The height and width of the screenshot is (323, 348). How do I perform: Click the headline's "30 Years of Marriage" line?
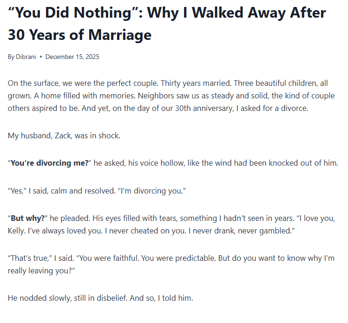(x=79, y=35)
